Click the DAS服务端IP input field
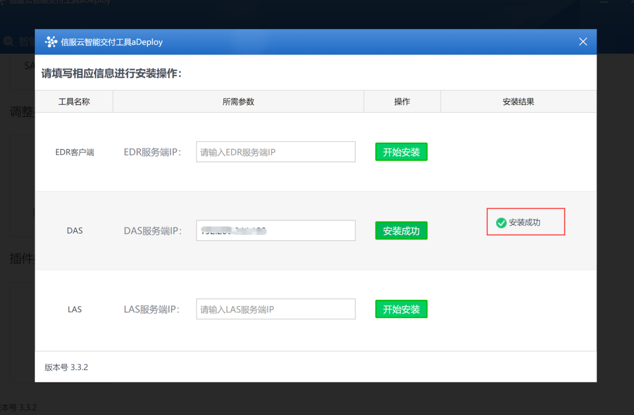The width and height of the screenshot is (634, 415). [x=276, y=231]
